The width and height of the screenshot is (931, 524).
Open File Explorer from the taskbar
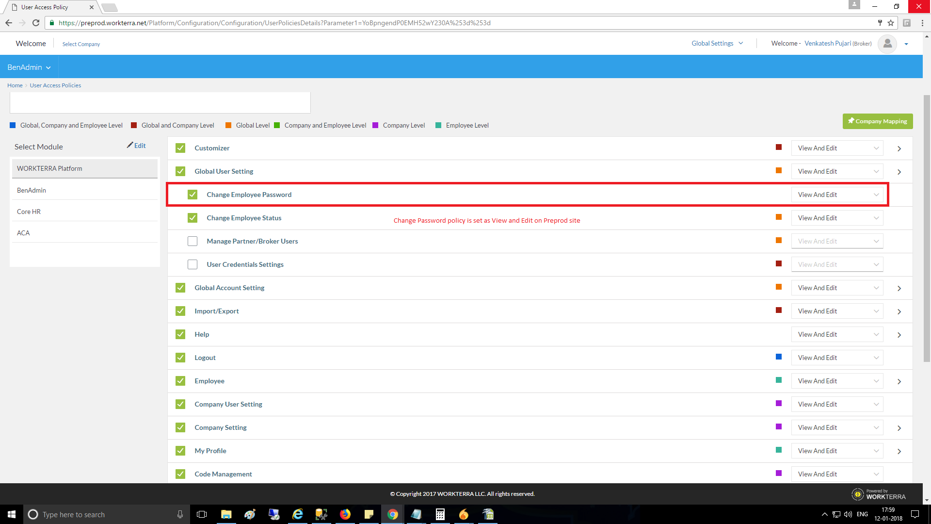(226, 514)
